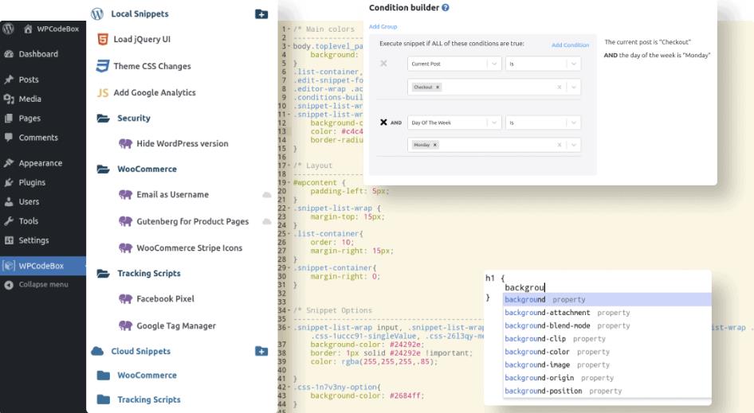The width and height of the screenshot is (754, 413).
Task: Open the Condition builder help icon
Action: 446,8
